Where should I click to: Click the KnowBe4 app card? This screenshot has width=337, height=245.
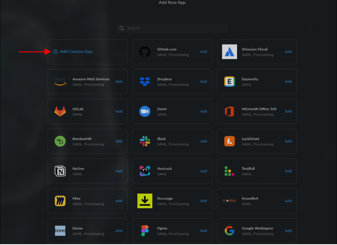pos(256,201)
